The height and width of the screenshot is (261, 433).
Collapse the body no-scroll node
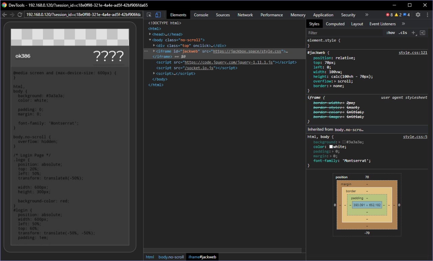point(150,40)
